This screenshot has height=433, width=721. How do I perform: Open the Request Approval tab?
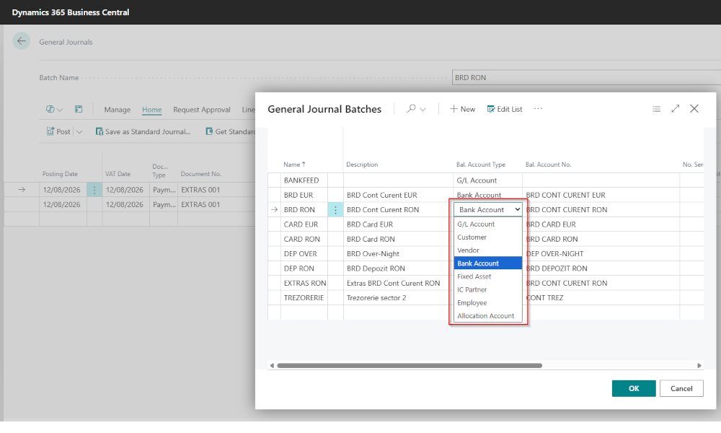pyautogui.click(x=201, y=110)
